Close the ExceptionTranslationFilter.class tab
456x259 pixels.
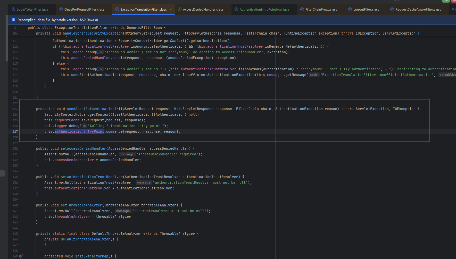click(x=171, y=9)
